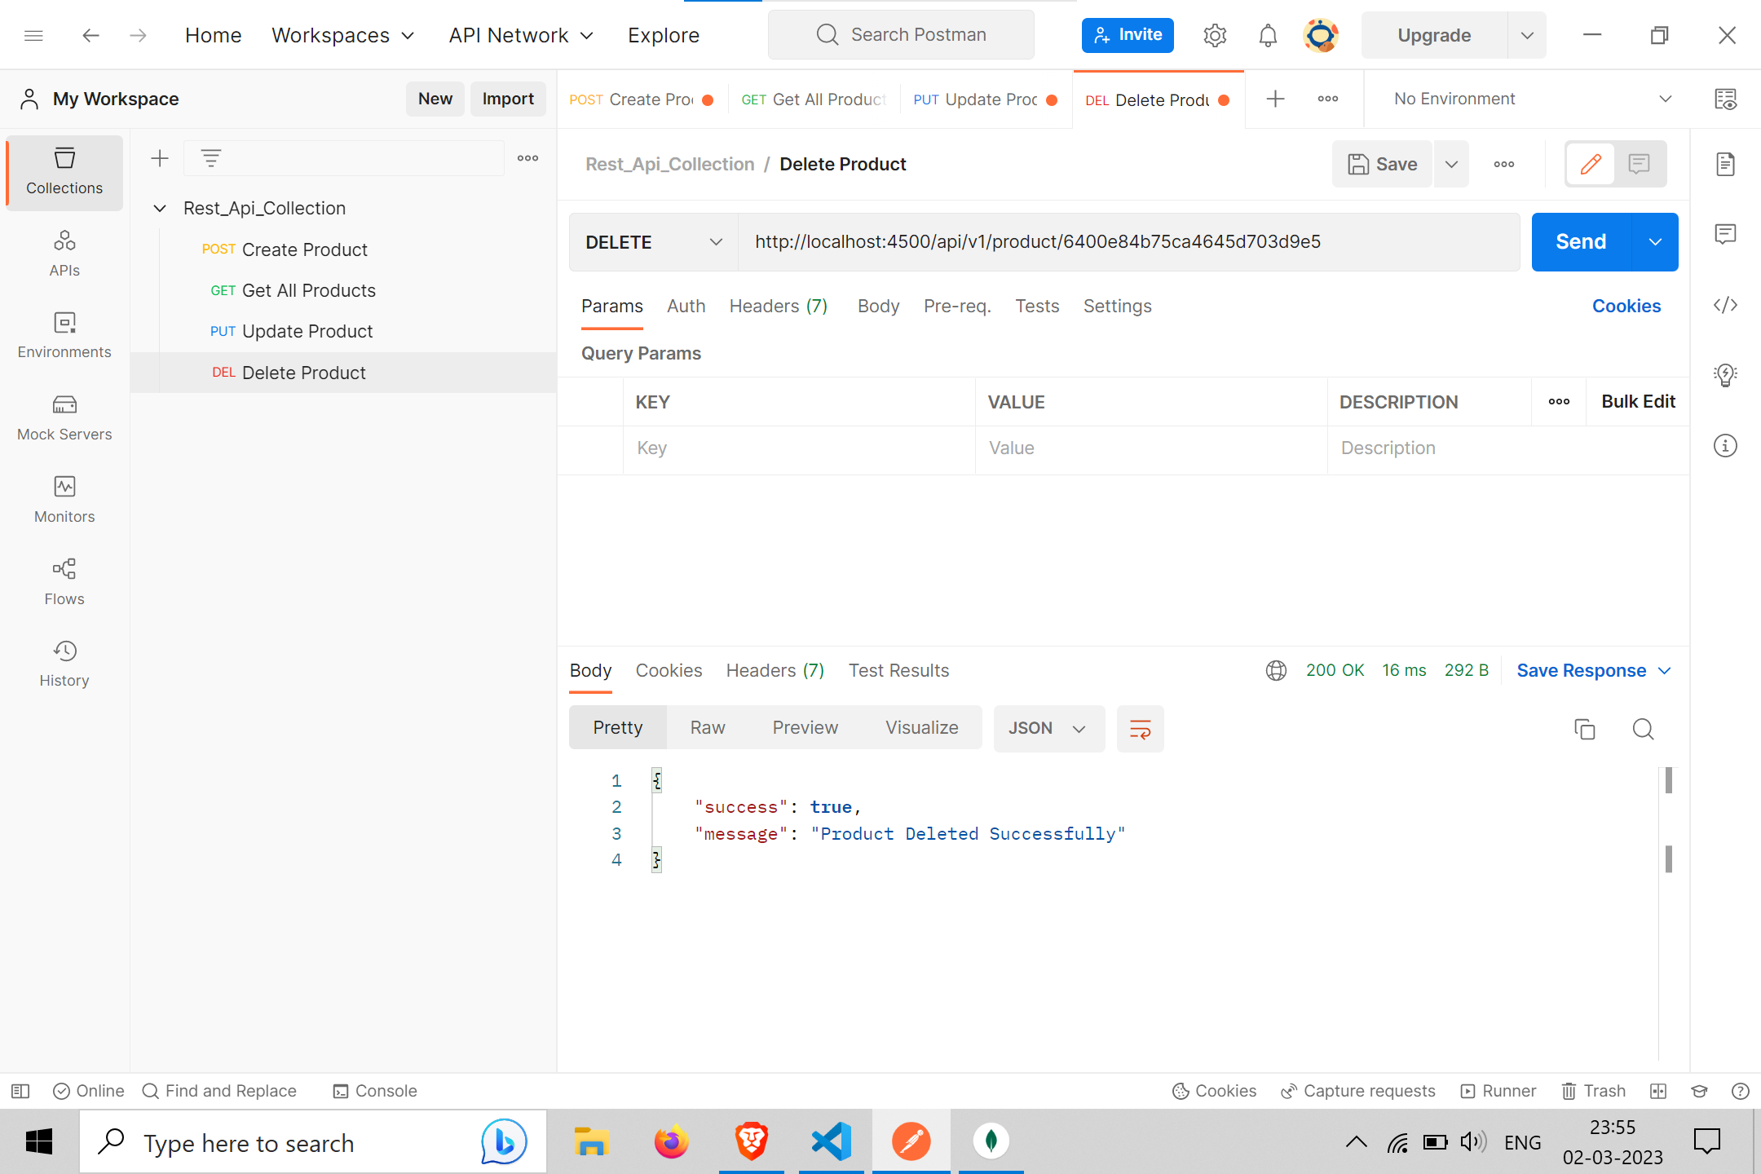This screenshot has width=1761, height=1174.
Task: Open the code snippet panel
Action: coord(1726,305)
